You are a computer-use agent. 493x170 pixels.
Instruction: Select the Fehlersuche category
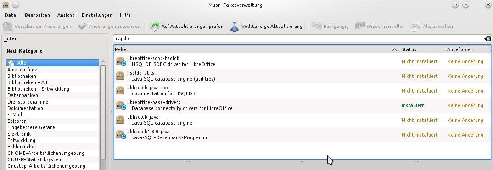[52, 147]
